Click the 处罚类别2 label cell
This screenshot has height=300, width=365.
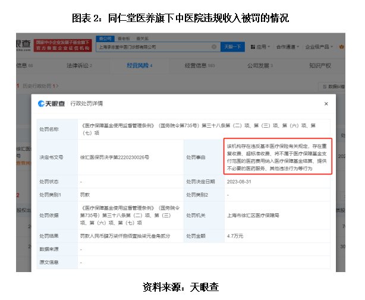[x=204, y=195]
